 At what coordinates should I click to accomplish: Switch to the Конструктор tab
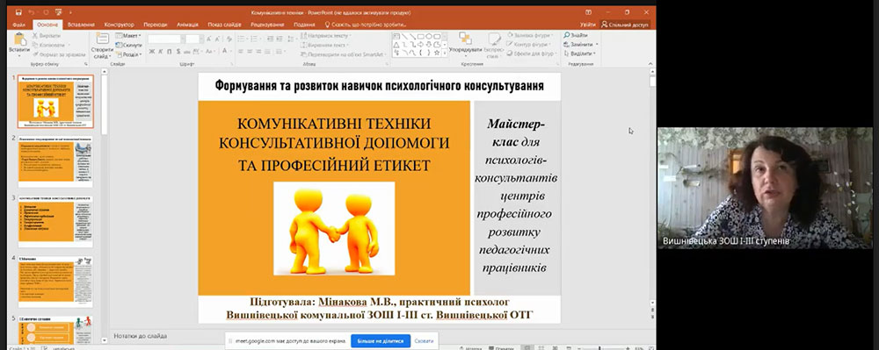(x=119, y=25)
